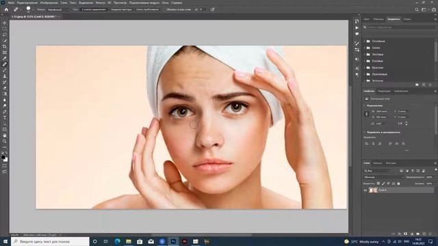Image resolution: width=438 pixels, height=246 pixels.
Task: Switch to the 'Образцы' tab
Action: [378, 19]
